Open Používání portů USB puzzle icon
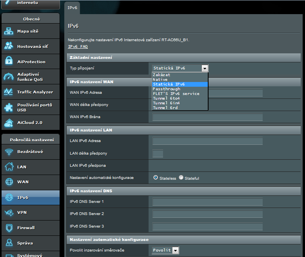The height and width of the screenshot is (257, 305). [x=9, y=107]
